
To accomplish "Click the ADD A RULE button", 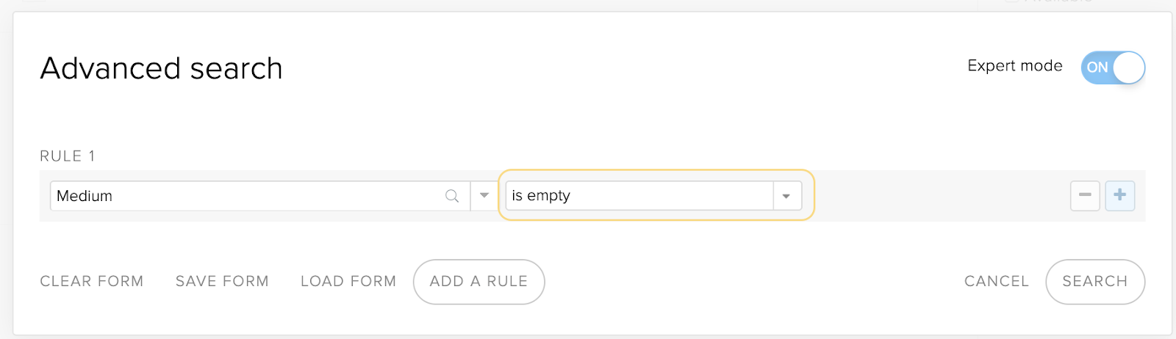I will [478, 282].
